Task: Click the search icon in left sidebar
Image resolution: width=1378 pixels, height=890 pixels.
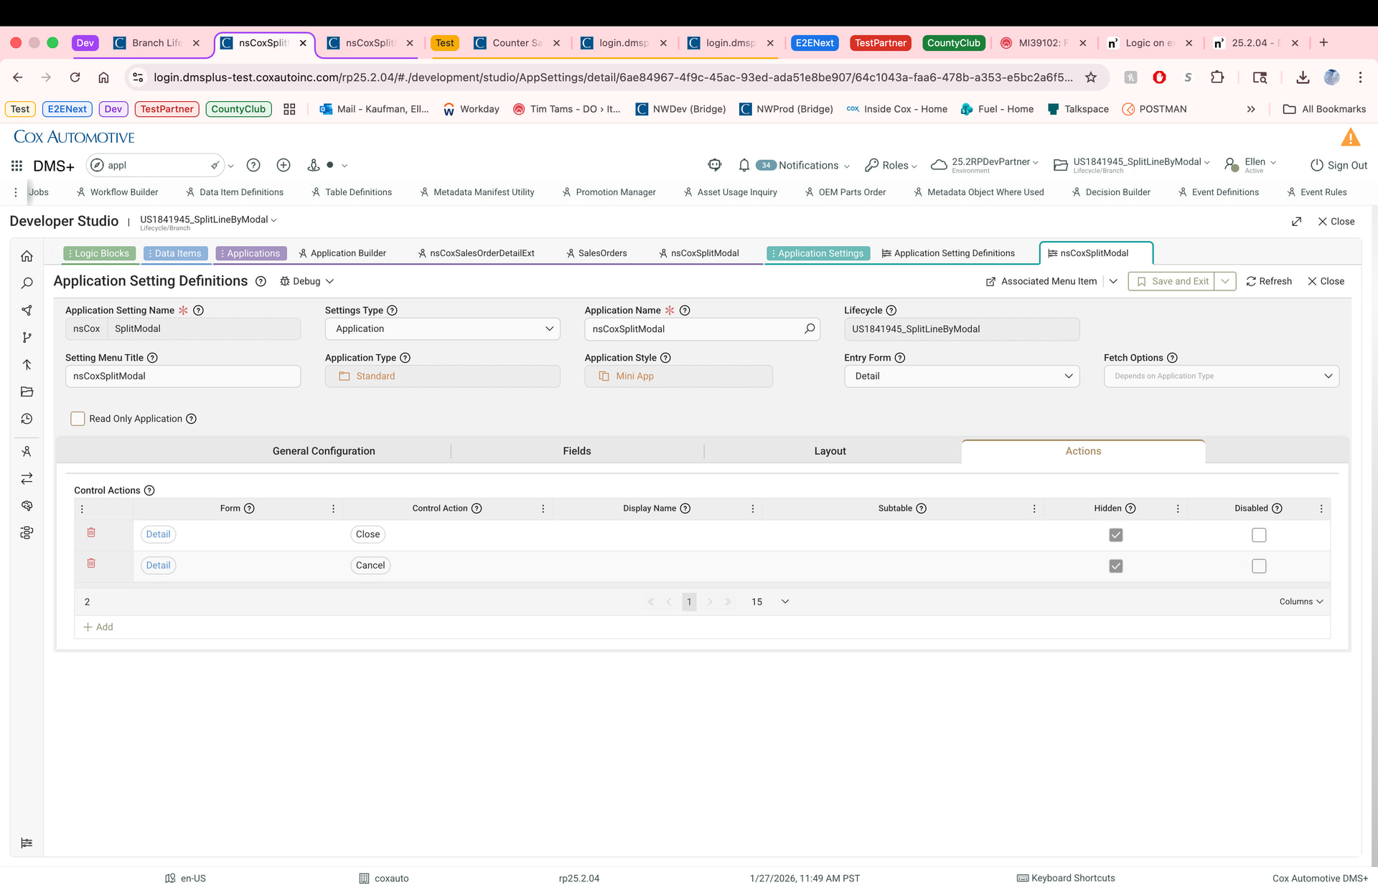Action: click(27, 283)
